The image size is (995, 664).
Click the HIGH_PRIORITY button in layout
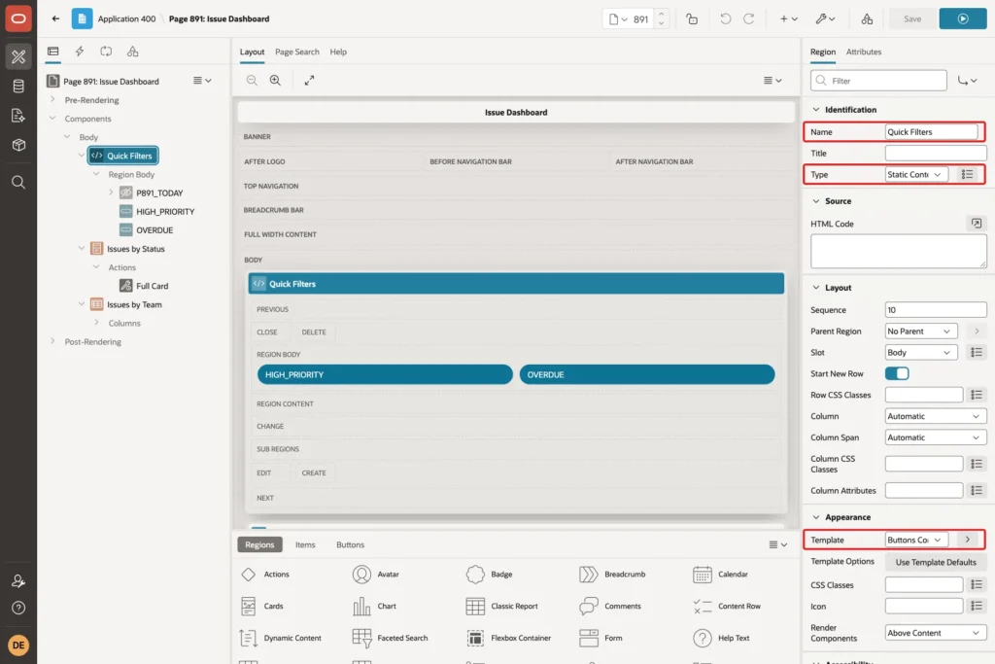(x=385, y=374)
